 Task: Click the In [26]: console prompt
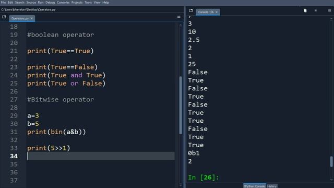pyautogui.click(x=203, y=178)
